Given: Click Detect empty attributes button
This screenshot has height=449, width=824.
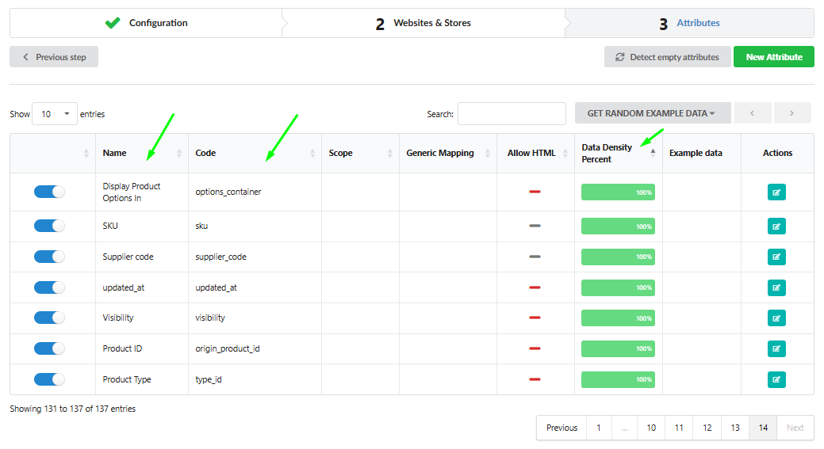Looking at the screenshot, I should pos(668,57).
